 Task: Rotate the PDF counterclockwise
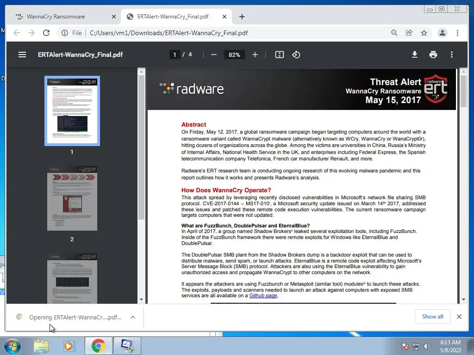pos(296,55)
